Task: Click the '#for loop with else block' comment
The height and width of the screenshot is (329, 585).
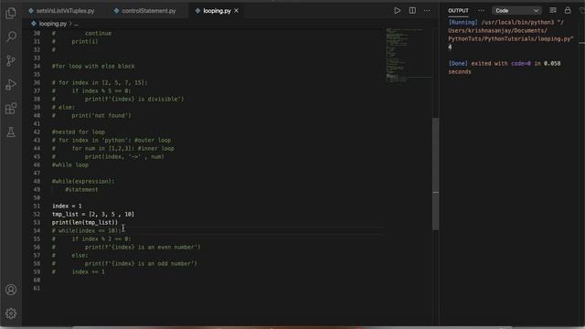Action: tap(93, 66)
